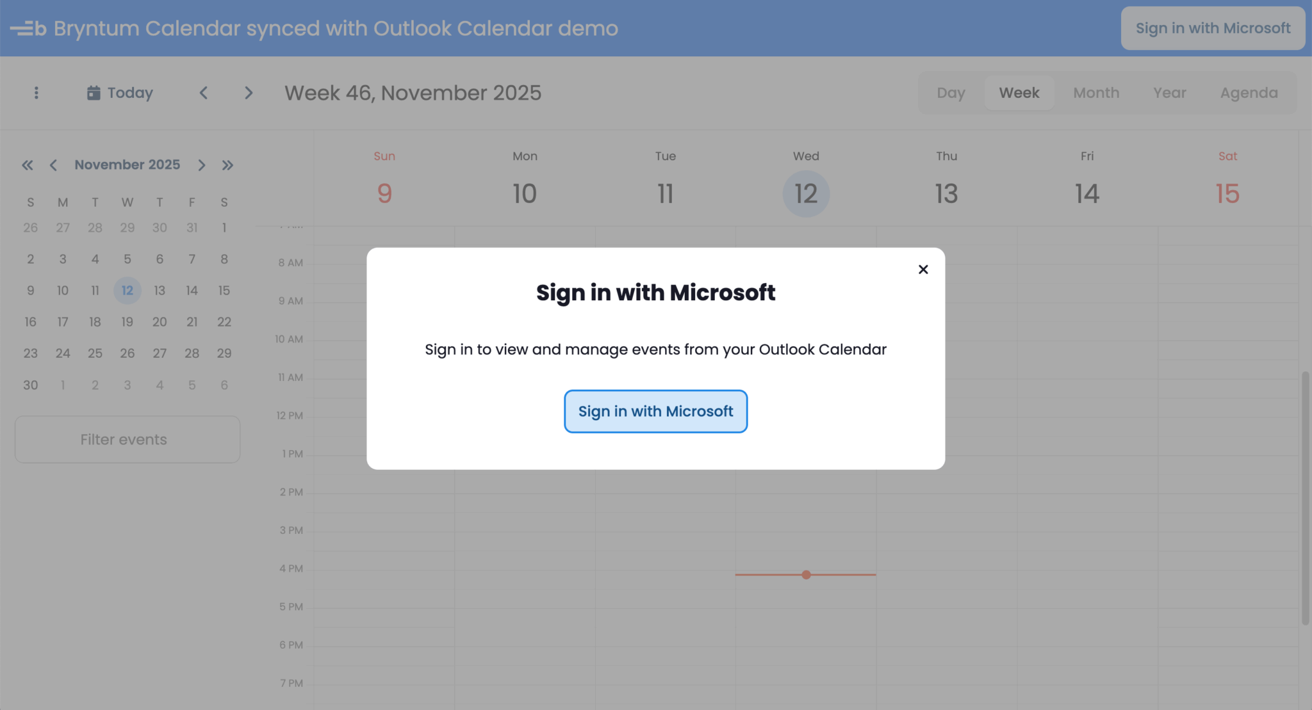Go to next week using right arrow

pos(249,93)
